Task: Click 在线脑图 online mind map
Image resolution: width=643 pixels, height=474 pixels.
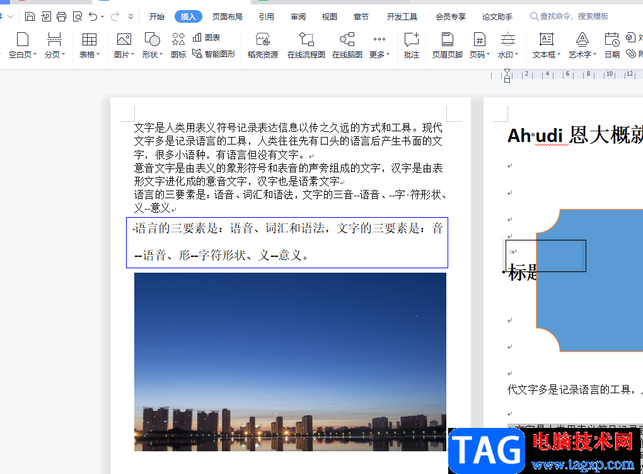Action: (x=347, y=45)
